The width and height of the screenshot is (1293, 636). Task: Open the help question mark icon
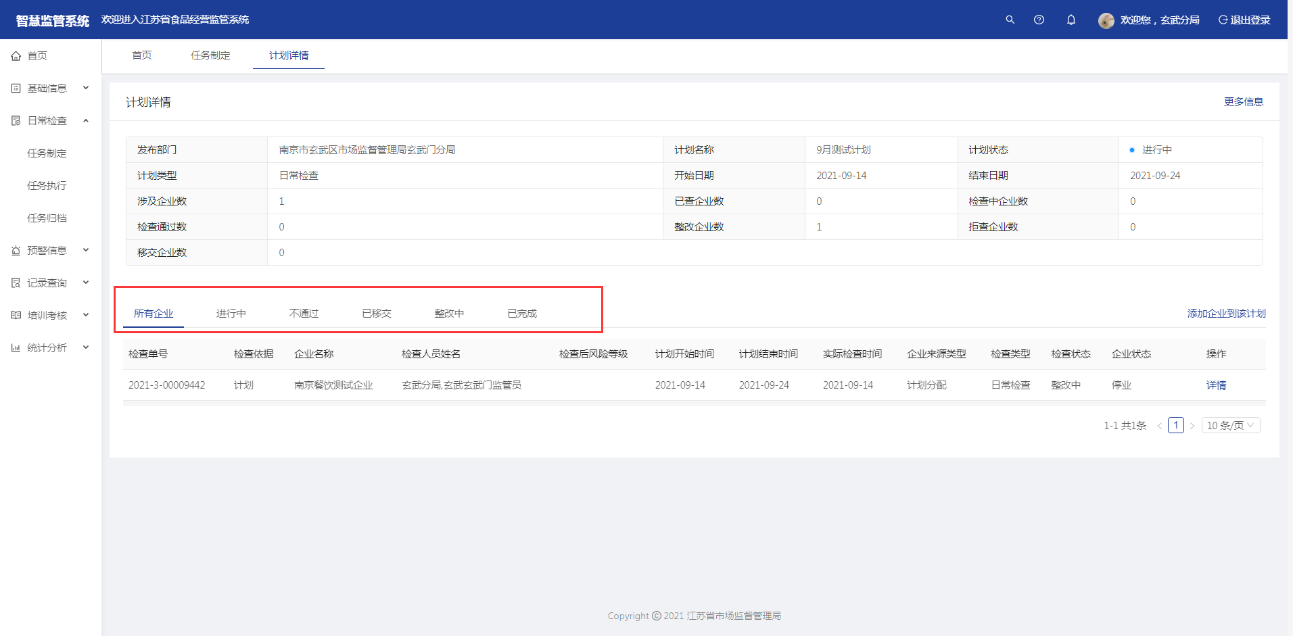[1039, 20]
